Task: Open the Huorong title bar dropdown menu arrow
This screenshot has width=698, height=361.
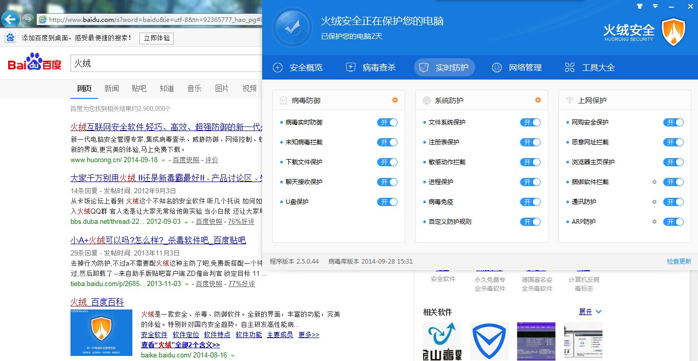Action: tap(656, 6)
